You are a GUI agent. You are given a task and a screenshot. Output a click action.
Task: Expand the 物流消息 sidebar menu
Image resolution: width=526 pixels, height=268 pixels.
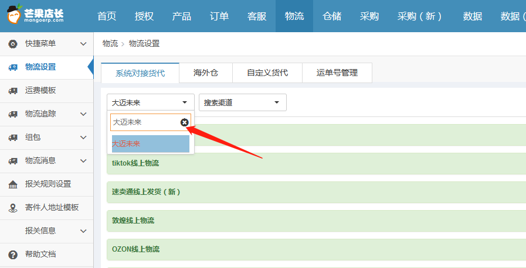tap(83, 161)
